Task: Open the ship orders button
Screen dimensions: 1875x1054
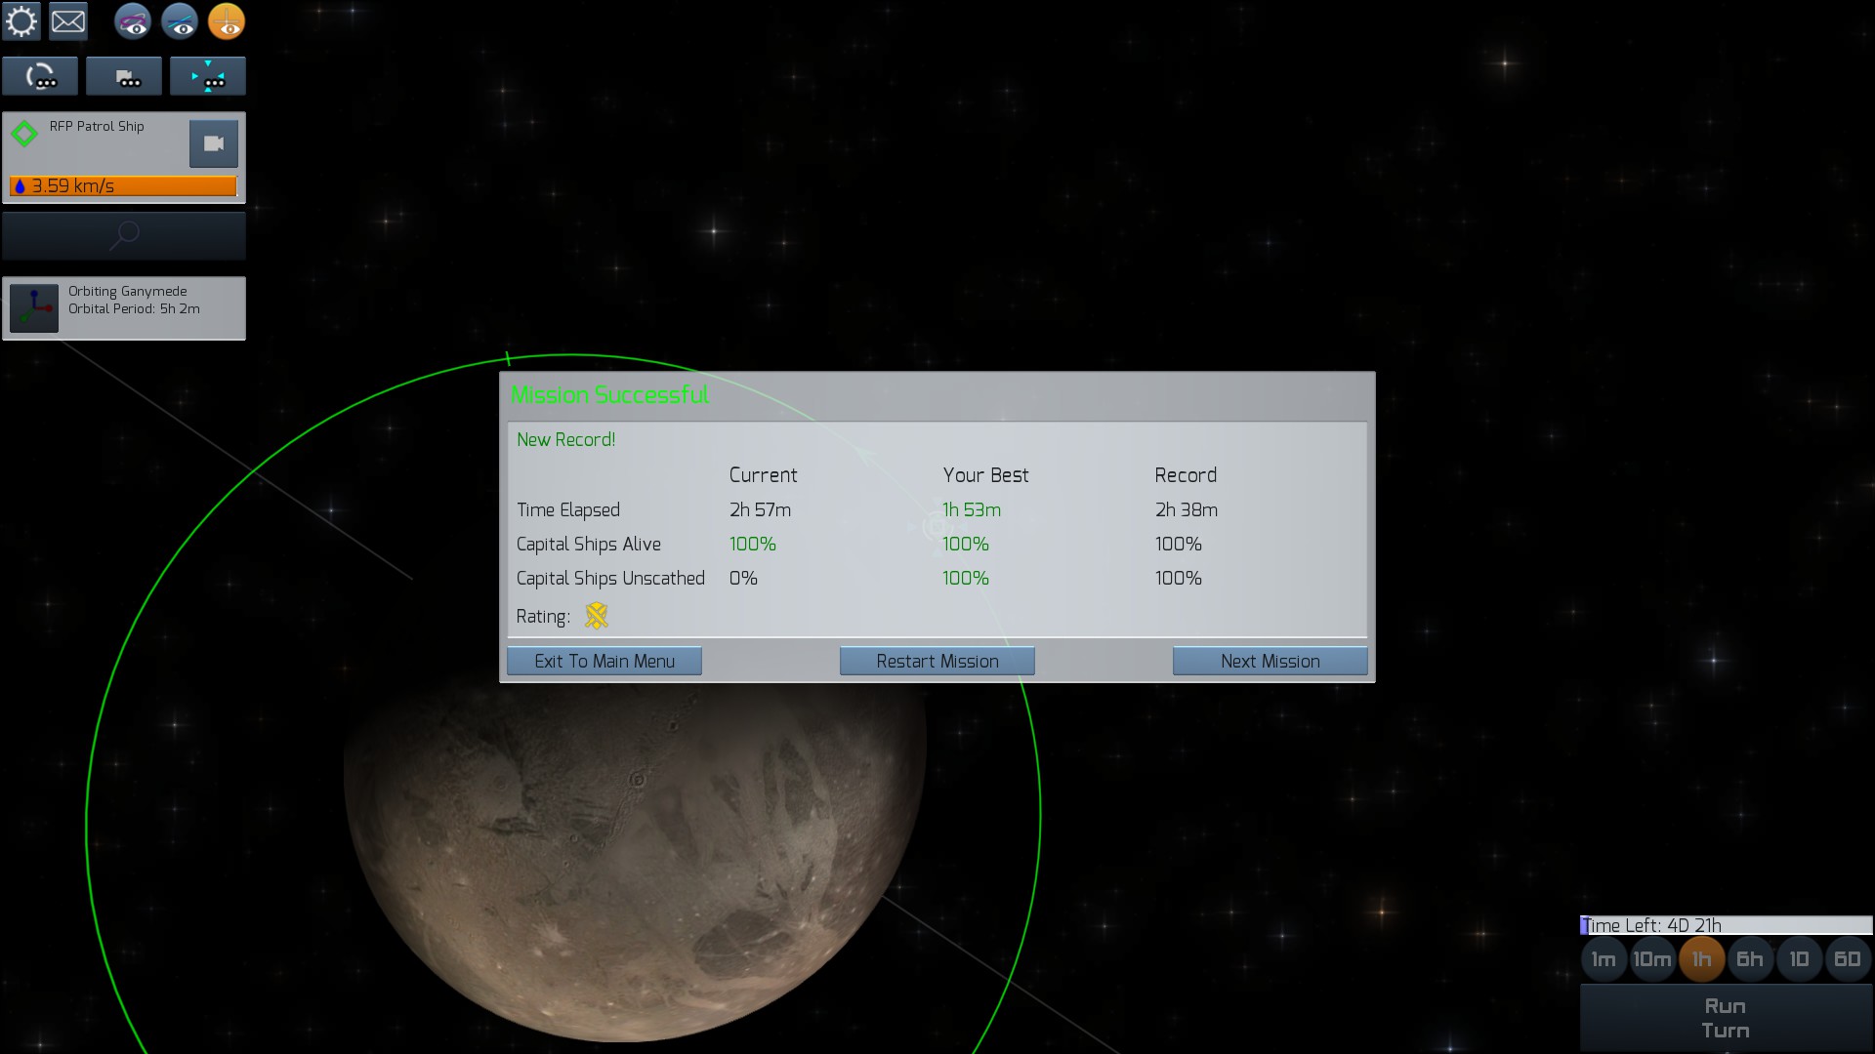Action: 124,76
